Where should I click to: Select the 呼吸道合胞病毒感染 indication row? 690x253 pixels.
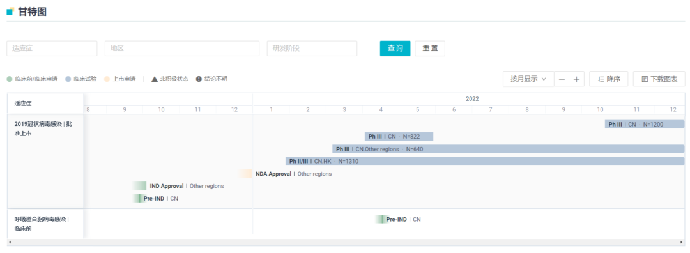coord(45,224)
